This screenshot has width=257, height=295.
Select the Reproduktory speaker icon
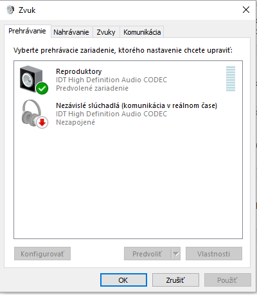[x=31, y=79]
